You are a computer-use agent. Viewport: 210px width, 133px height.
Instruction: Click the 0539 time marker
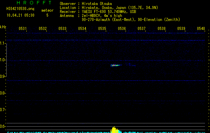181,29
